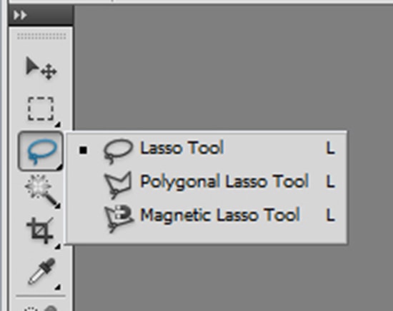This screenshot has height=311, width=393.
Task: Select the Rectangular Marquee tool
Action: [x=41, y=109]
